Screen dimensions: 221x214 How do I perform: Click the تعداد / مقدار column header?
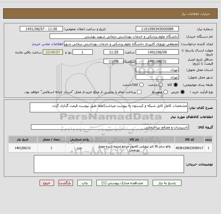coord(51,139)
